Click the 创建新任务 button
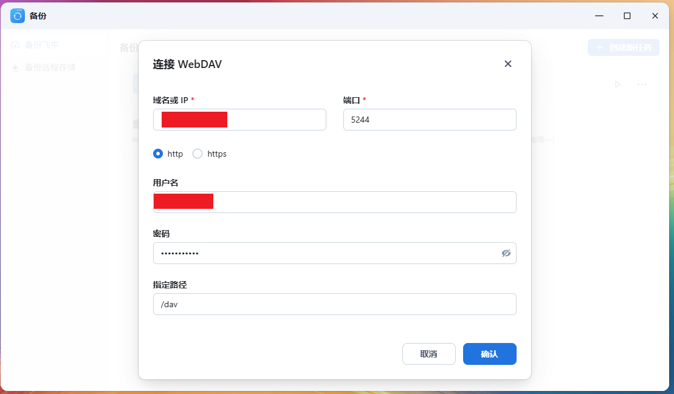674x394 pixels. [x=623, y=47]
